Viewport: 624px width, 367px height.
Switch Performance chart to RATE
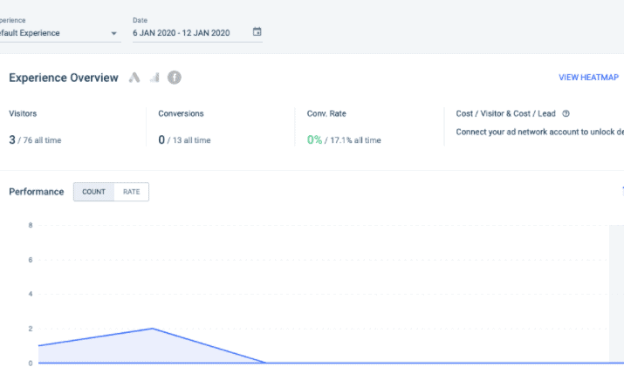point(131,192)
